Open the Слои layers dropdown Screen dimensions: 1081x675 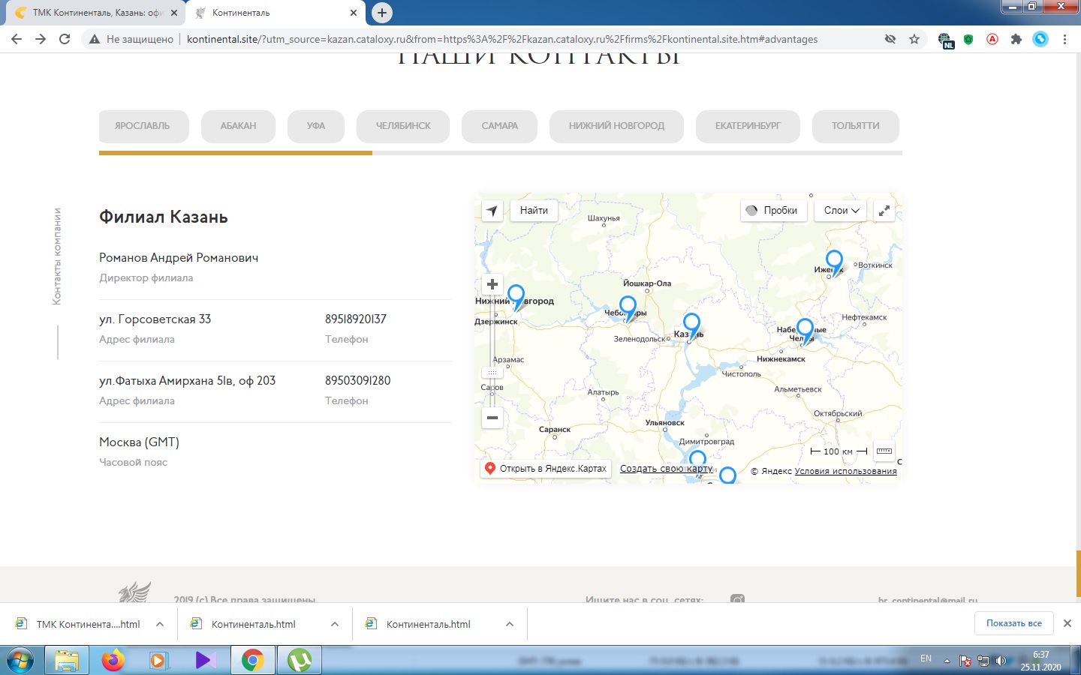(x=840, y=211)
